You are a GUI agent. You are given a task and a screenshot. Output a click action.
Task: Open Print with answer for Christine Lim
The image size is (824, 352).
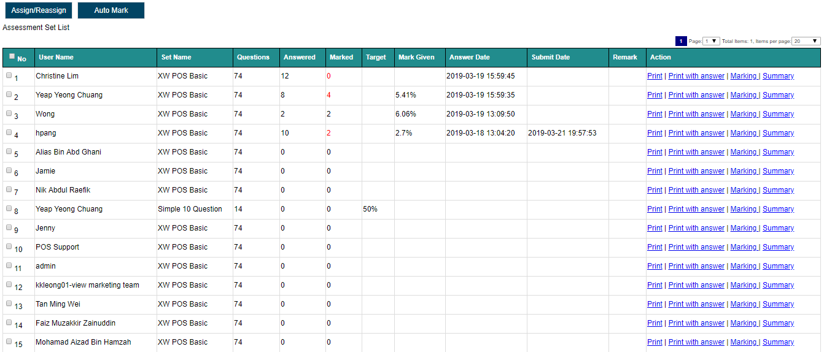click(696, 76)
